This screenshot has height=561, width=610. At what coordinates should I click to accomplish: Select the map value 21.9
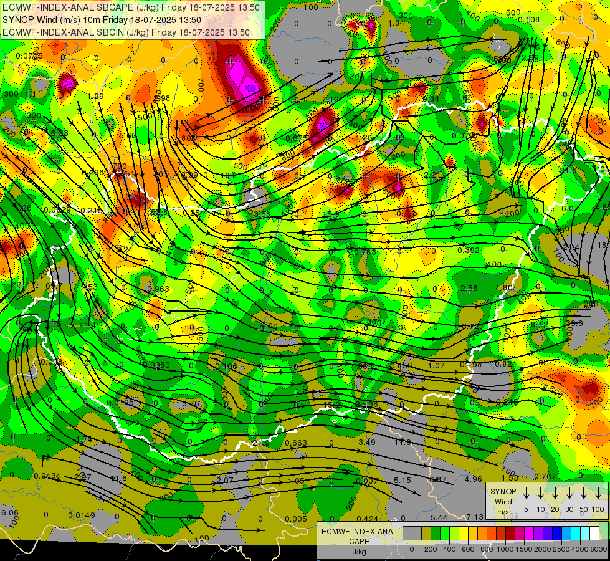pos(261,443)
